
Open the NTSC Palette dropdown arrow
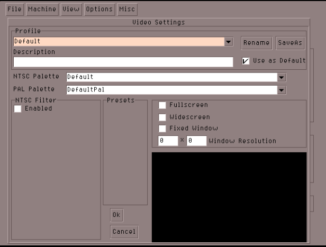click(282, 78)
